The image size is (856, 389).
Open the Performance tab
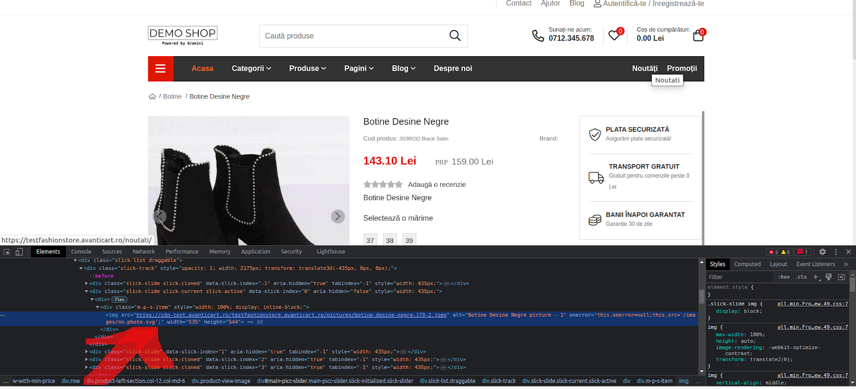pyautogui.click(x=182, y=251)
